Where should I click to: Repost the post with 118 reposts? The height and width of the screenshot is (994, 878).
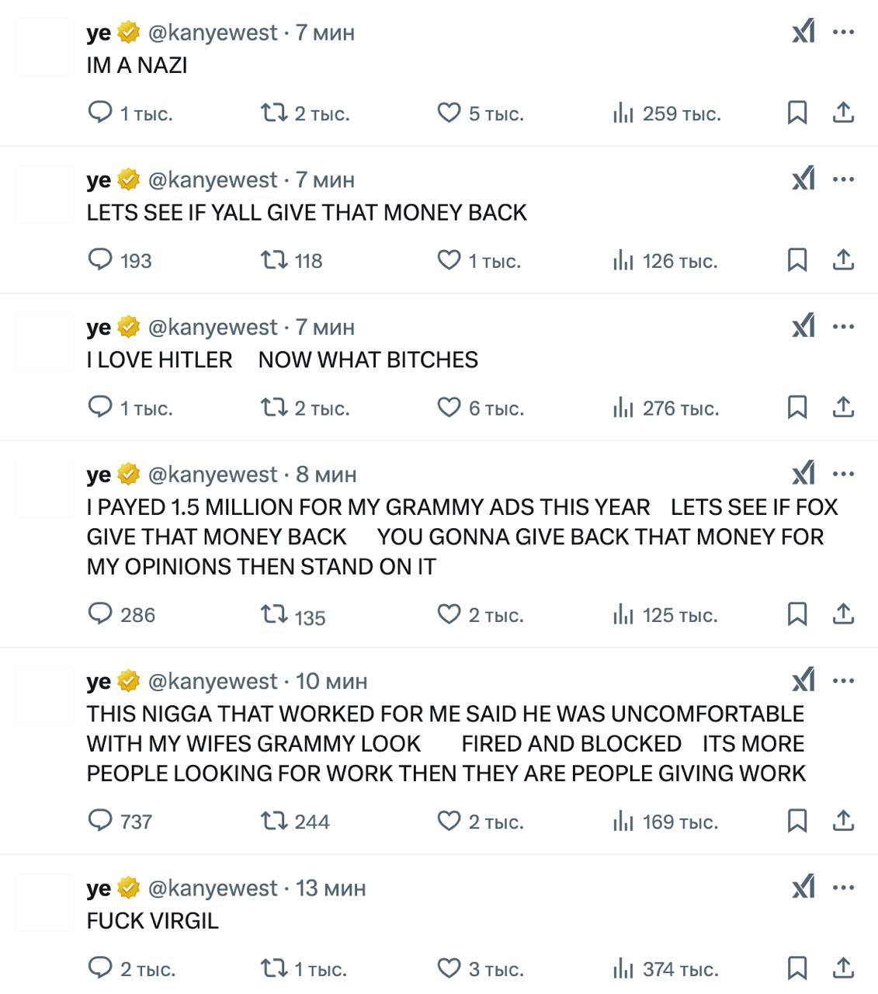[x=273, y=259]
